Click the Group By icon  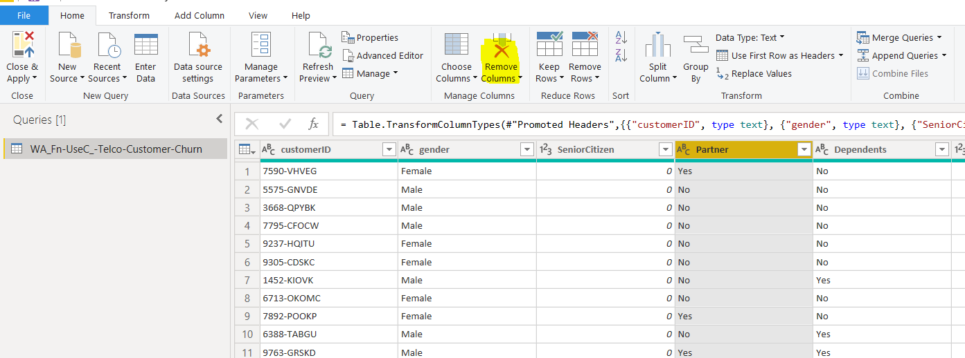point(696,46)
